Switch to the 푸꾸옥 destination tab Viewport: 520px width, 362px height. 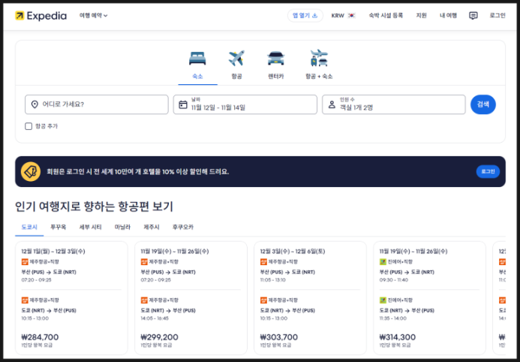(58, 227)
